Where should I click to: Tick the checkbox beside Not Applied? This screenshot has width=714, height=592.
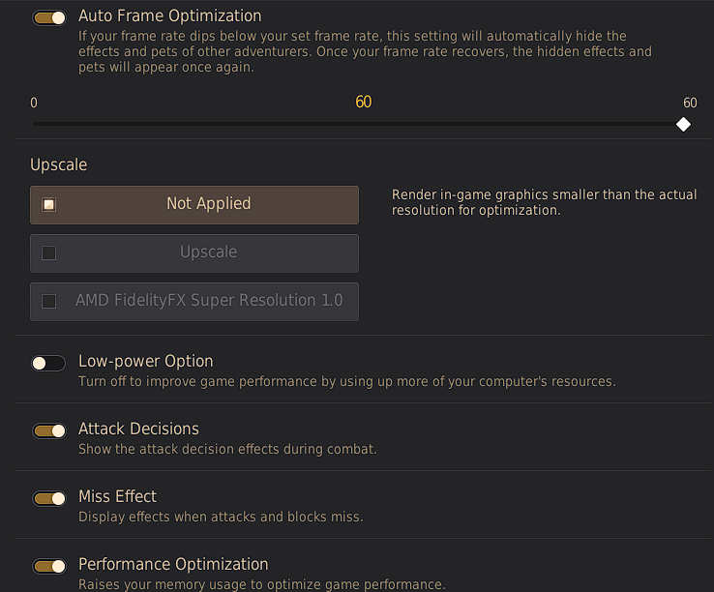pyautogui.click(x=49, y=204)
